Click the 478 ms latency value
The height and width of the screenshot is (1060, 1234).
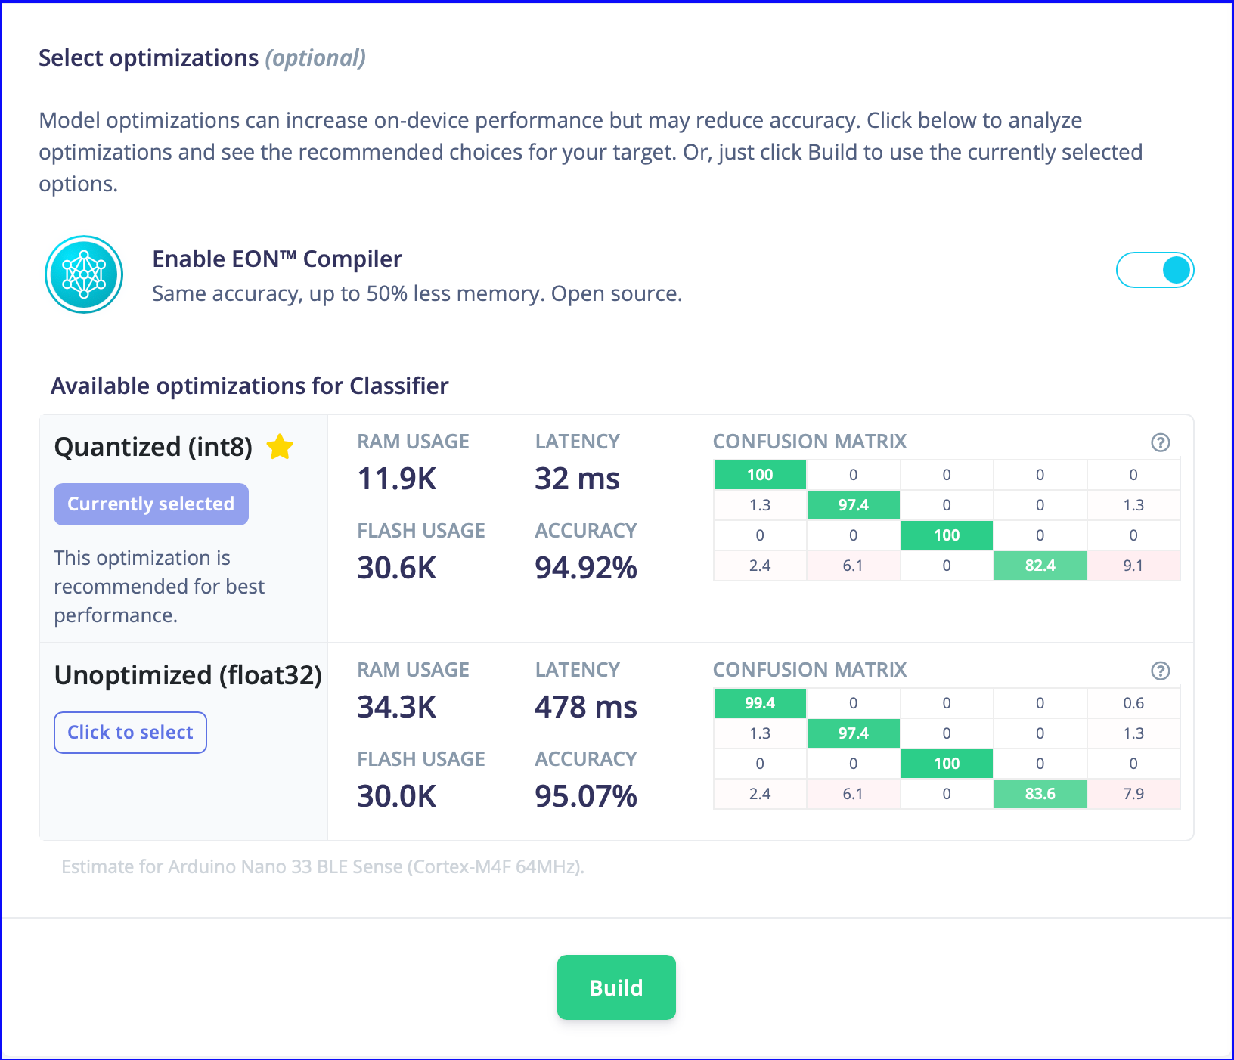pos(586,707)
